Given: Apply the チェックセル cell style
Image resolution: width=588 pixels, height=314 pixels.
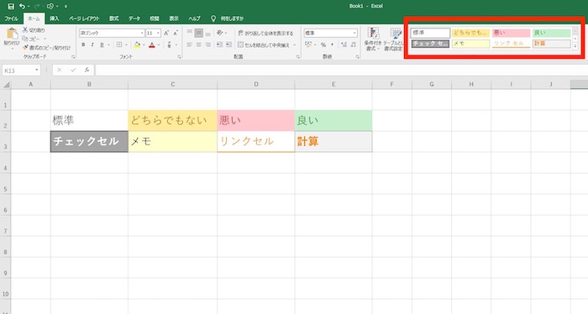Looking at the screenshot, I should pyautogui.click(x=430, y=44).
